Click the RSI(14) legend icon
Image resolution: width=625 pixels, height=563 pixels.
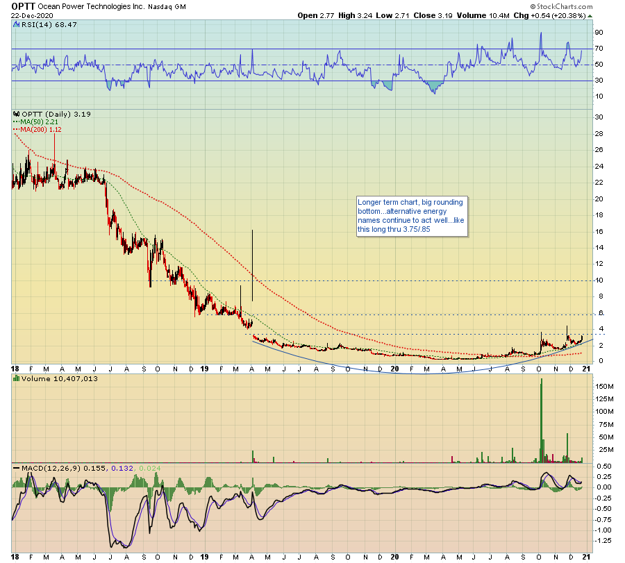pos(17,25)
